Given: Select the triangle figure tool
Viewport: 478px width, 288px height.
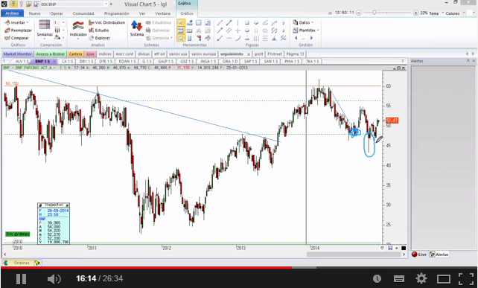Looking at the screenshot, I should 247,38.
